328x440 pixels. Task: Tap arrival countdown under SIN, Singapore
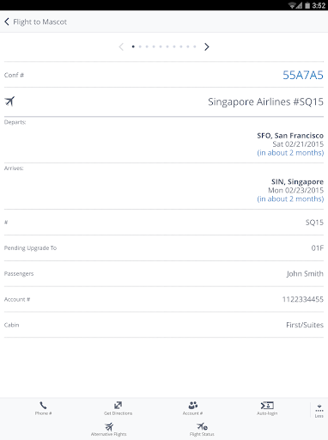tap(290, 199)
